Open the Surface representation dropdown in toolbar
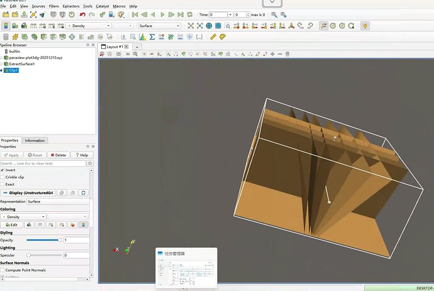The height and width of the screenshot is (291, 434). [x=159, y=26]
